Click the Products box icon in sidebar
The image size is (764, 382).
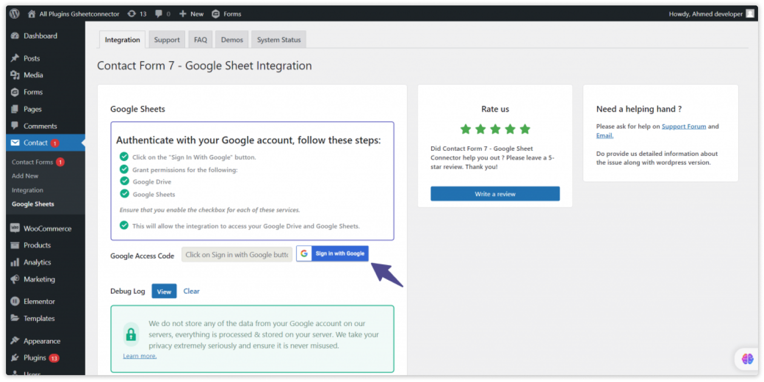click(15, 245)
